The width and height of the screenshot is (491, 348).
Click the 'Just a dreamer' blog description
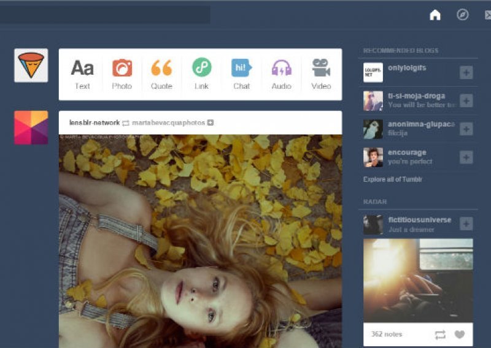coord(411,230)
